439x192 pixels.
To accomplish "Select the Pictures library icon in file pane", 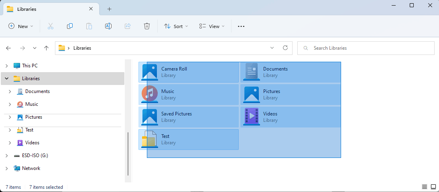I will tap(252, 95).
